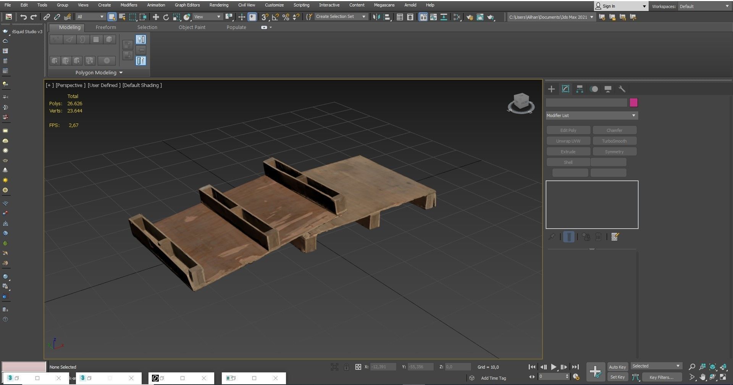Click the Align tool icon
Viewport: 733px width, 385px height.
click(387, 17)
